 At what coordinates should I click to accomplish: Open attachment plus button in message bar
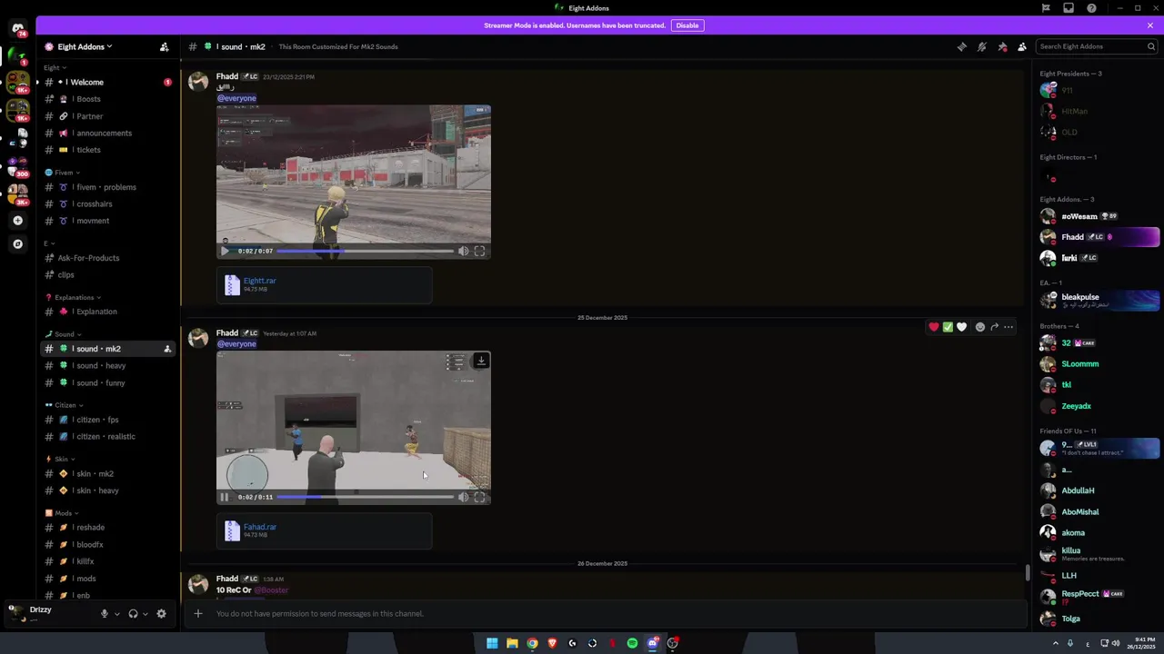click(x=197, y=613)
